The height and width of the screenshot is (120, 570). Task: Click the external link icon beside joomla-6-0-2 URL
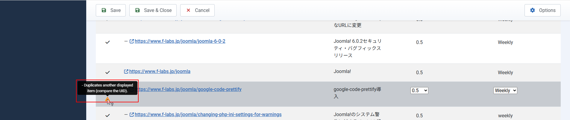pos(132,41)
